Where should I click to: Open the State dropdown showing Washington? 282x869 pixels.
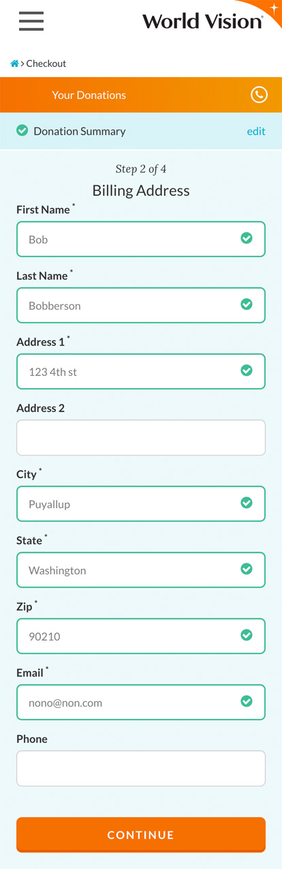click(x=141, y=570)
